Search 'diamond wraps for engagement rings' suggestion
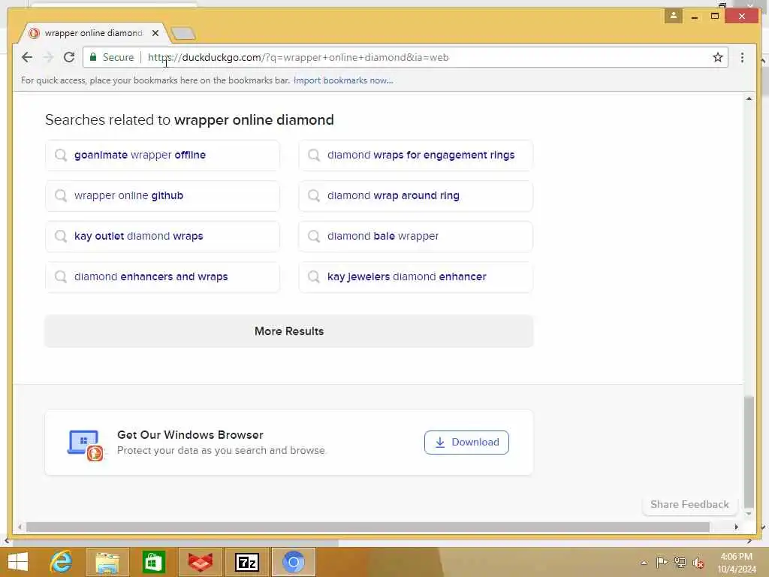The width and height of the screenshot is (769, 577). 415,155
